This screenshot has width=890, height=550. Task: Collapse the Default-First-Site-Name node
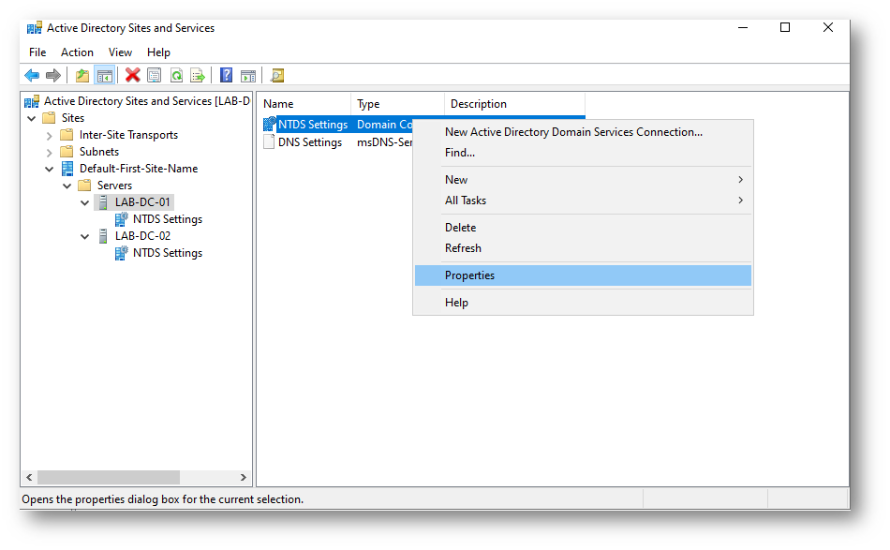pos(50,170)
